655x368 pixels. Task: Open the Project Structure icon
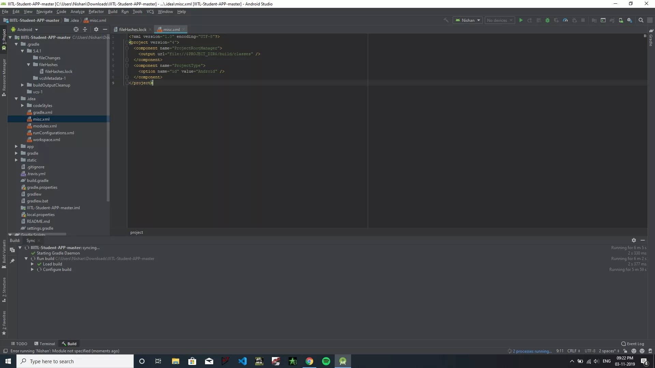594,20
